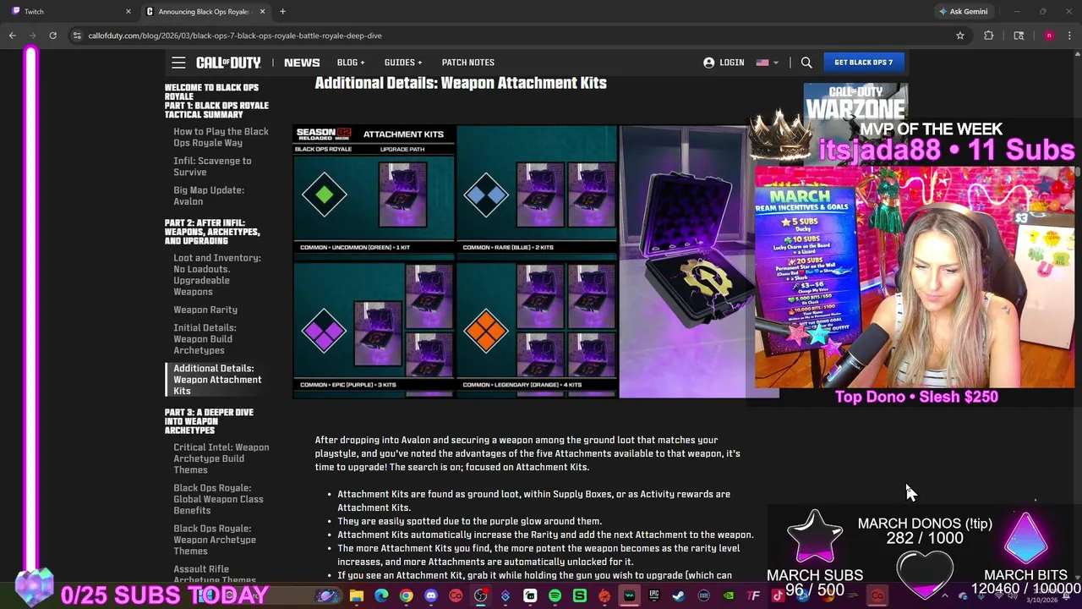Image resolution: width=1082 pixels, height=609 pixels.
Task: Click the purple Epic rarity diamond
Action: [x=325, y=331]
